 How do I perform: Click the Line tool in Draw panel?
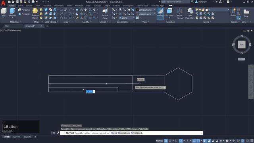tap(65, 14)
